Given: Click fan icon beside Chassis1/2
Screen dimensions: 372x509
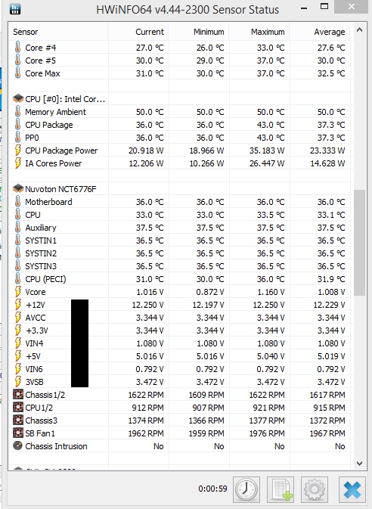Looking at the screenshot, I should click(18, 394).
